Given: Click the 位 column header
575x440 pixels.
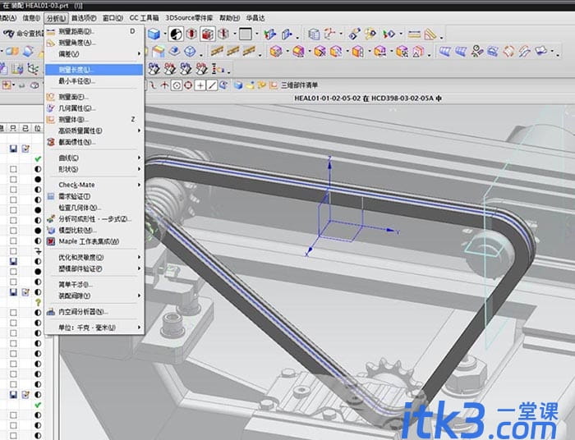Looking at the screenshot, I should pyautogui.click(x=38, y=128).
